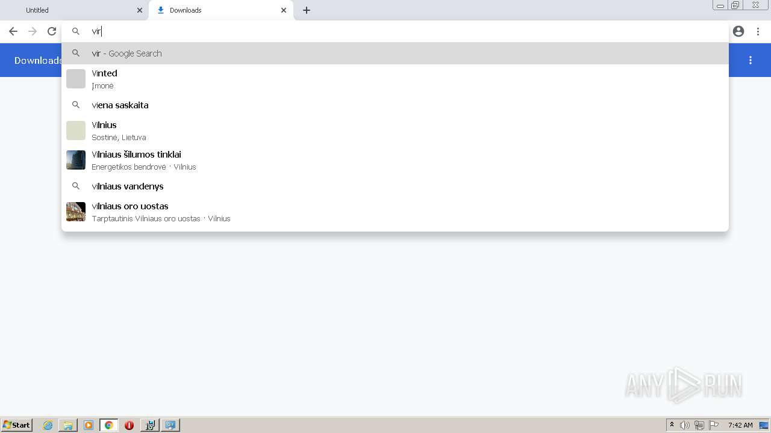Click the Vilniaus šilumos tinklai building thumbnail
771x433 pixels.
pos(76,160)
